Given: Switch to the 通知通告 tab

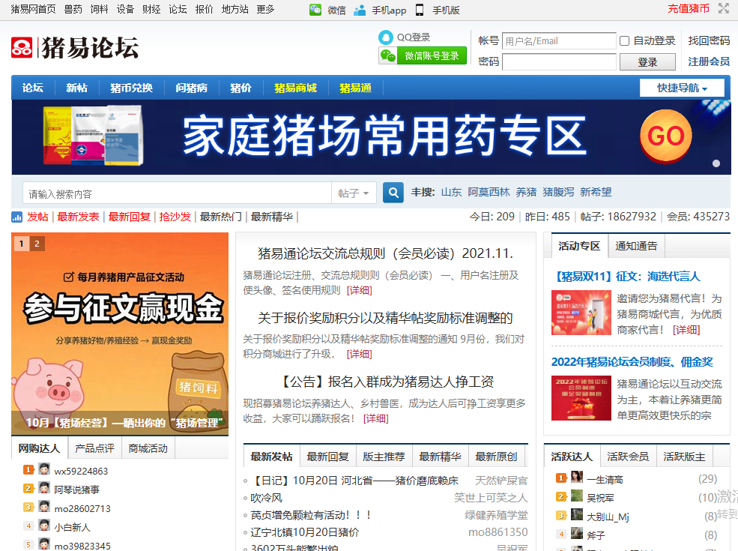Looking at the screenshot, I should (x=636, y=246).
